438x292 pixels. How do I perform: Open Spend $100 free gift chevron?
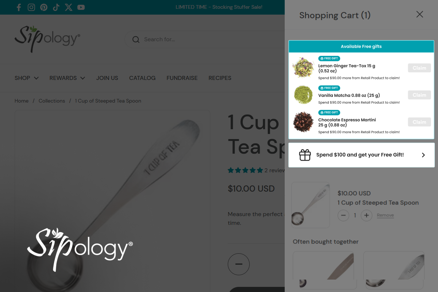(x=423, y=155)
